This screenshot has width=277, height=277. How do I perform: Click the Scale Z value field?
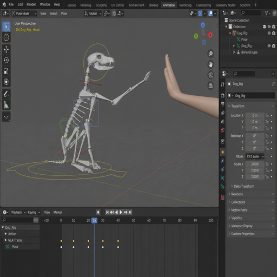[x=255, y=176]
